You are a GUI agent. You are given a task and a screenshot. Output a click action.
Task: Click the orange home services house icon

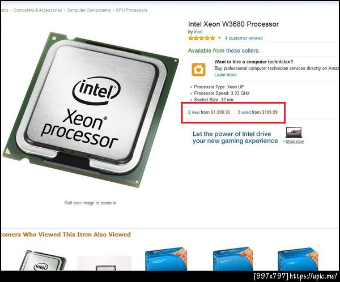198,69
